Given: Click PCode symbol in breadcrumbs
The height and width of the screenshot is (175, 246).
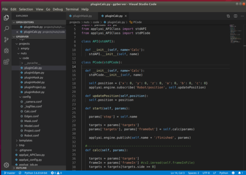Looking at the screenshot, I should coord(136,22).
